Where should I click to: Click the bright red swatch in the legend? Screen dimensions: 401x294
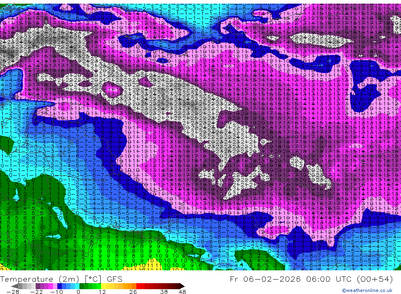(x=138, y=286)
